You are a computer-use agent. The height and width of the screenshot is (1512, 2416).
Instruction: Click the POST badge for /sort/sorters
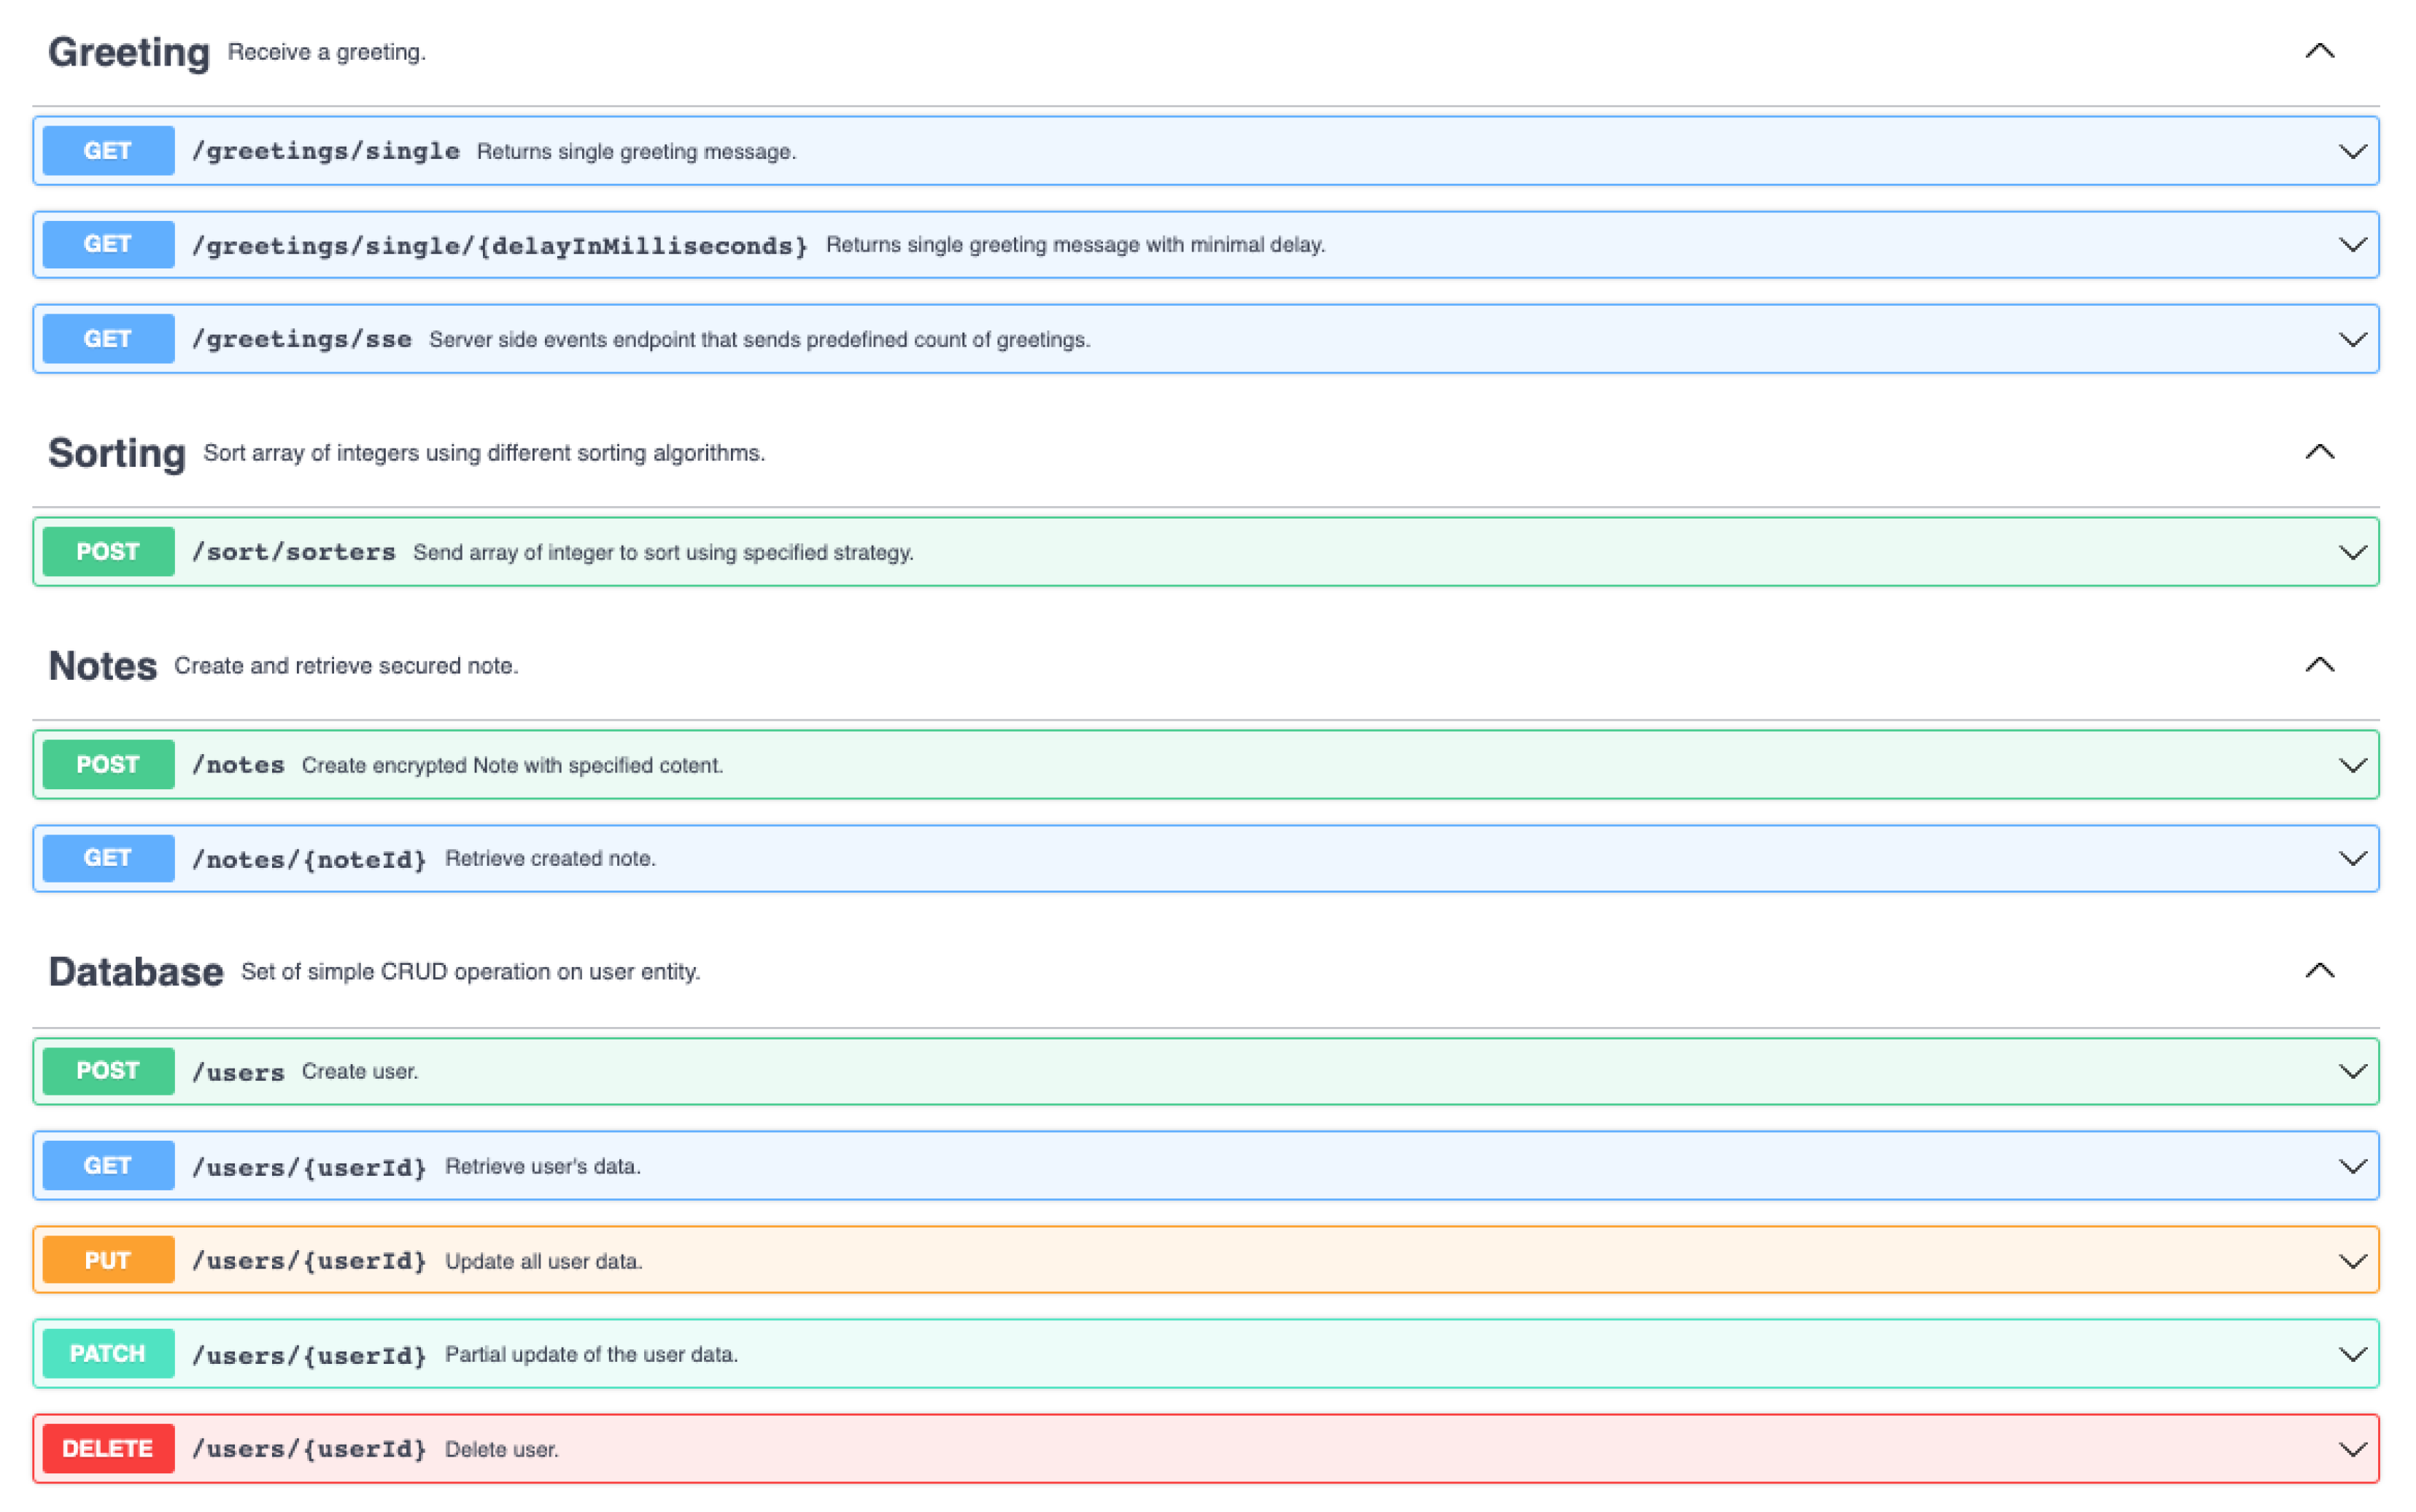tap(108, 552)
